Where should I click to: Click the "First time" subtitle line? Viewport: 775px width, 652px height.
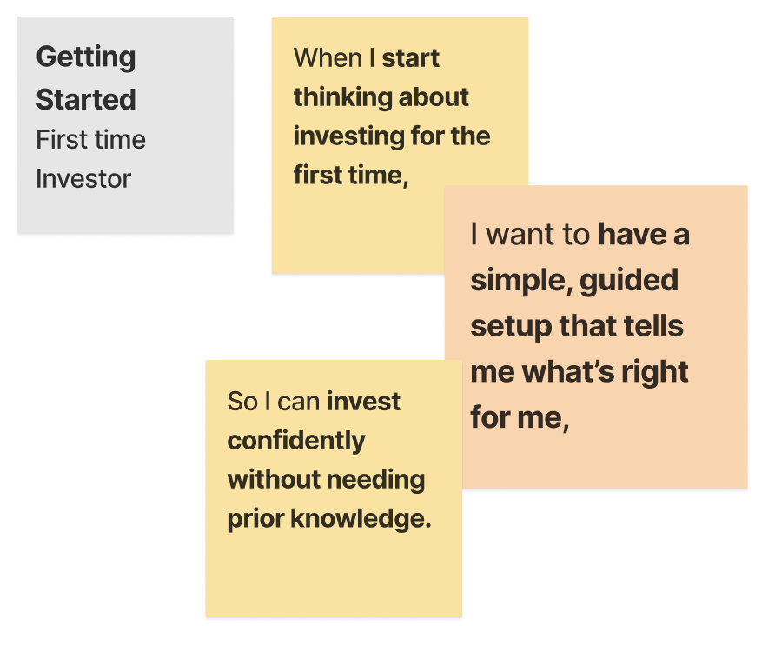pos(90,140)
